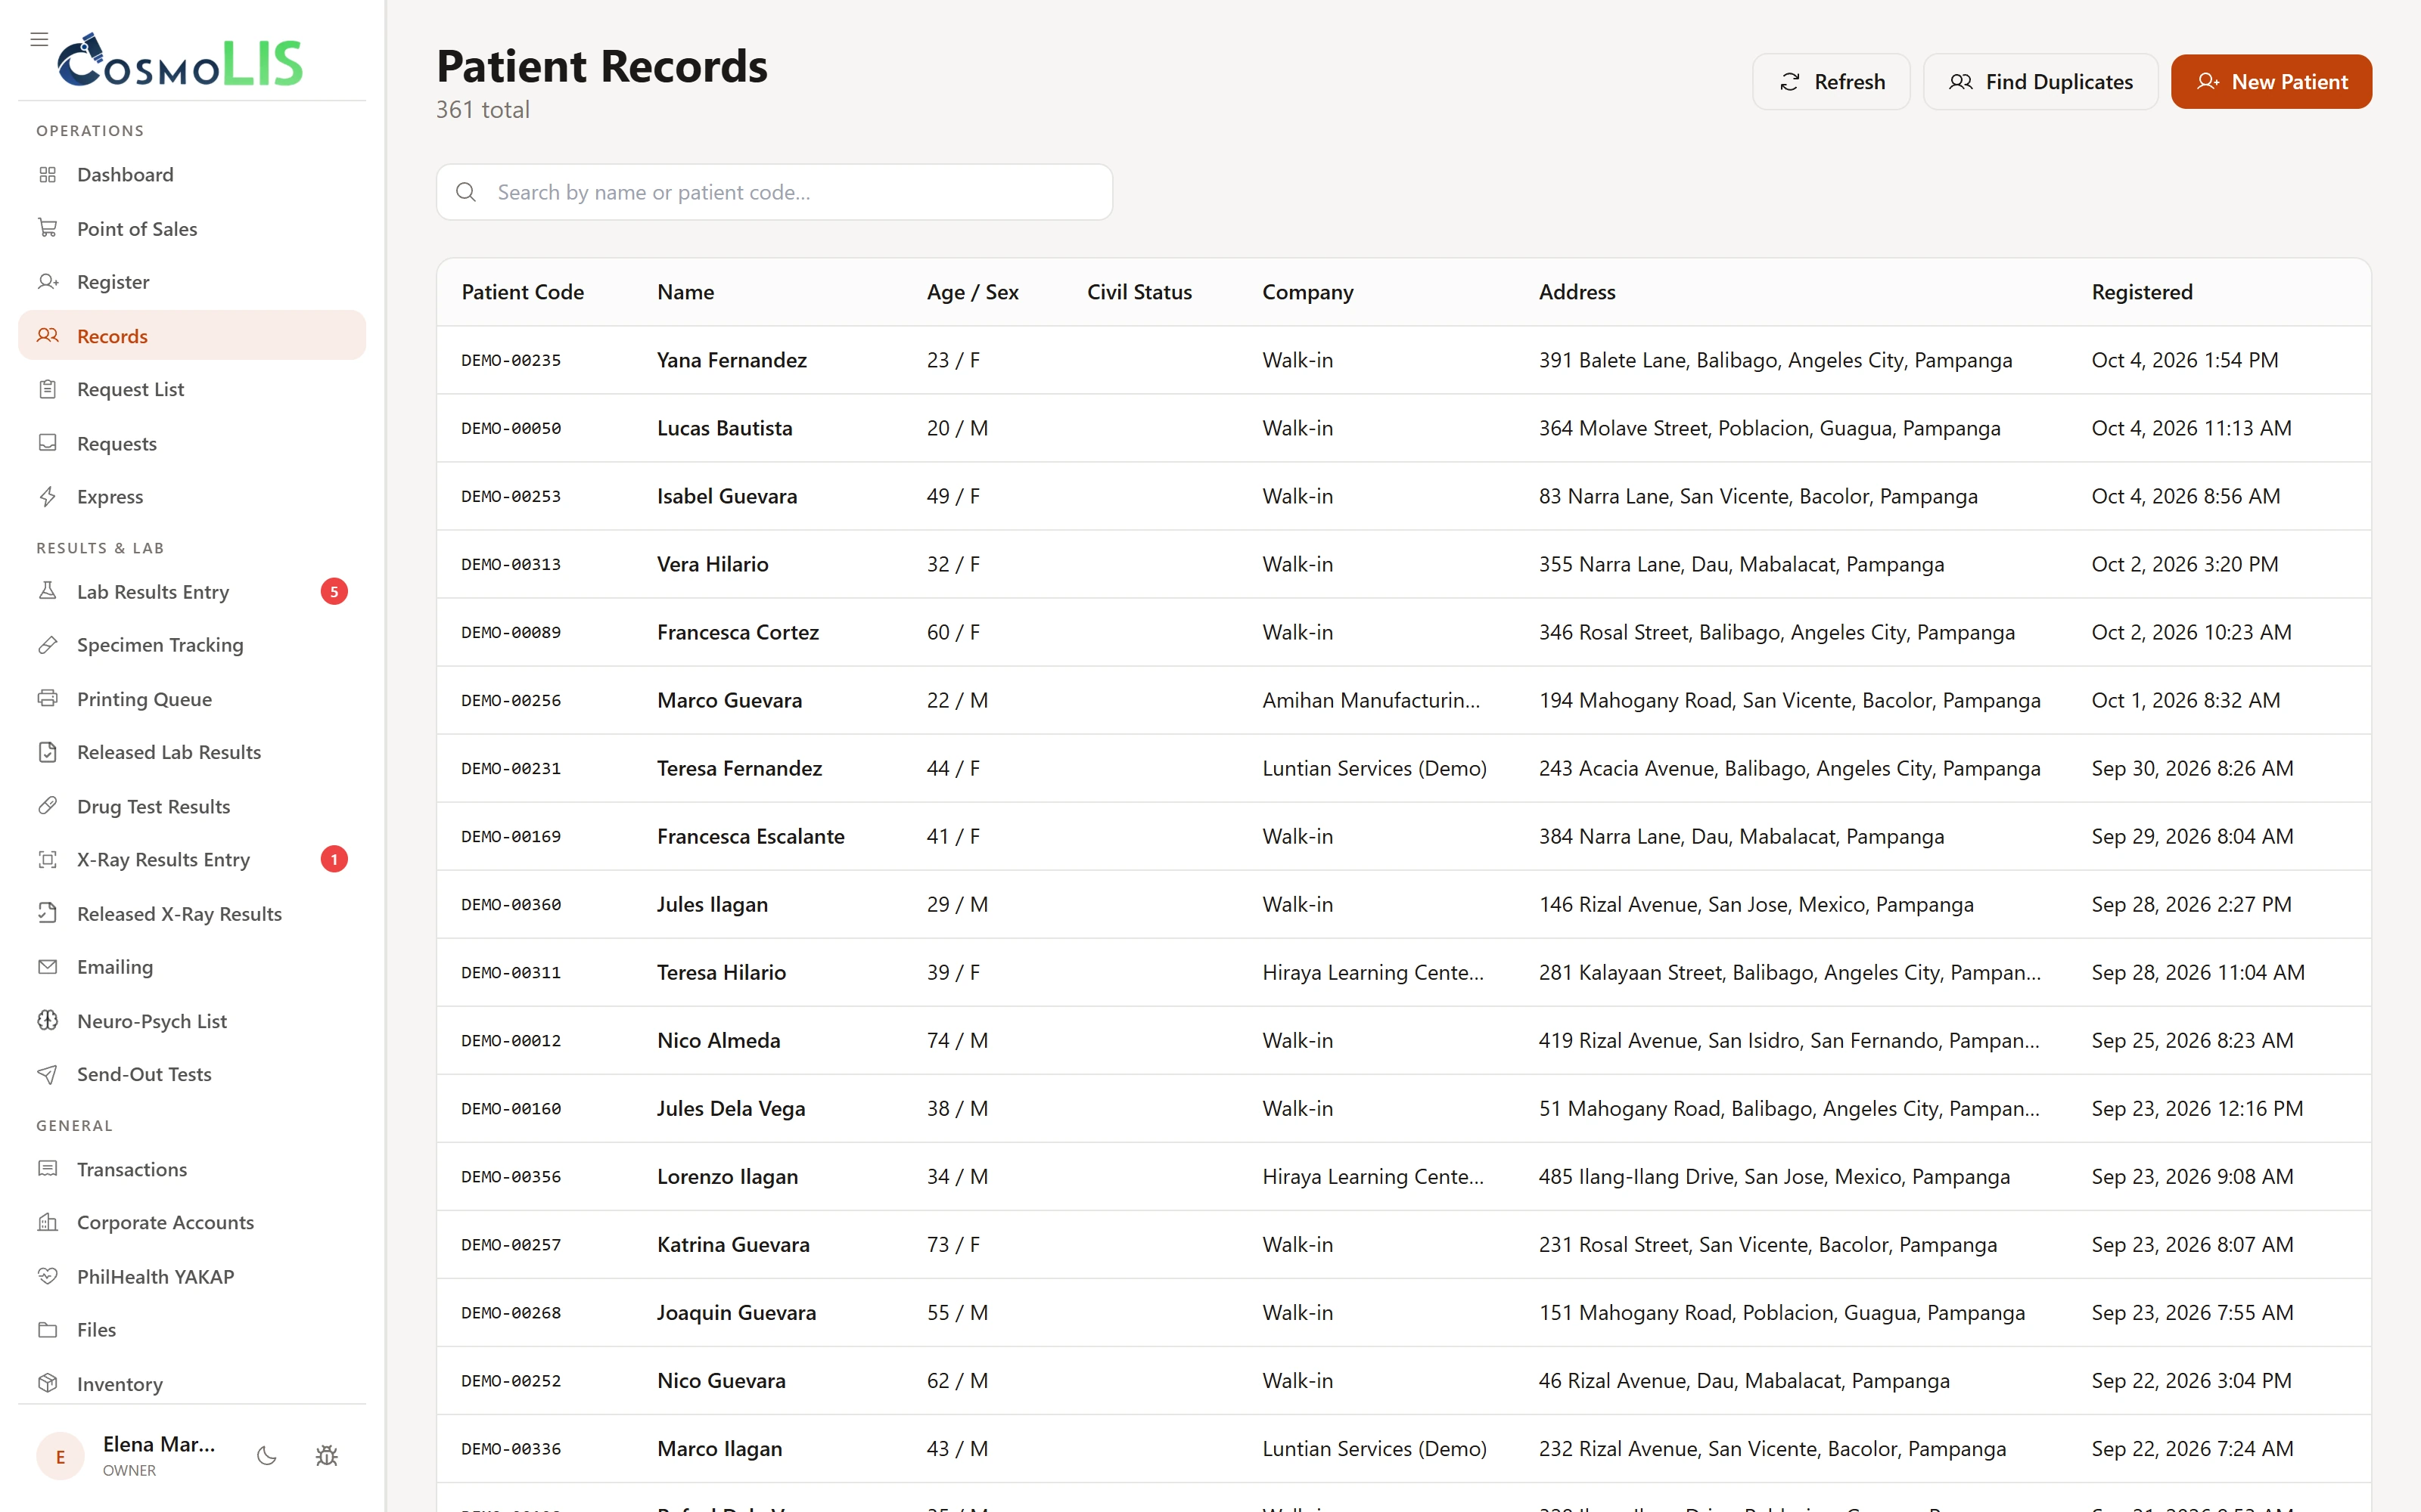Click the red 5 badge on Lab Results Entry
This screenshot has width=2421, height=1512.
tap(334, 591)
